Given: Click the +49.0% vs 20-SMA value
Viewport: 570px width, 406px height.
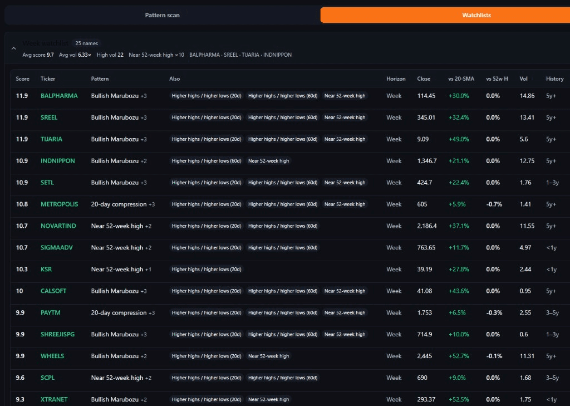Looking at the screenshot, I should [459, 139].
